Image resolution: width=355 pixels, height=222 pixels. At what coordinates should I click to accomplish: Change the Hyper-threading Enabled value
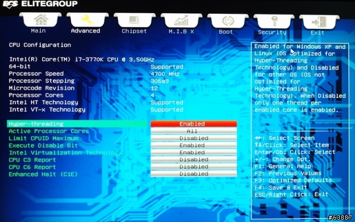pyautogui.click(x=194, y=123)
